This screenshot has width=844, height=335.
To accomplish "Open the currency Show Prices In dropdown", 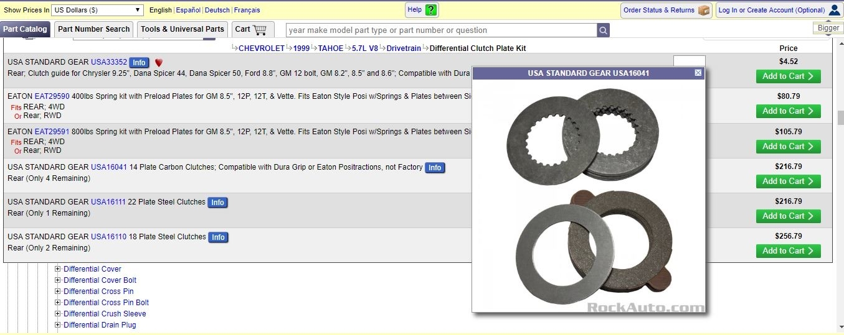I will (97, 10).
